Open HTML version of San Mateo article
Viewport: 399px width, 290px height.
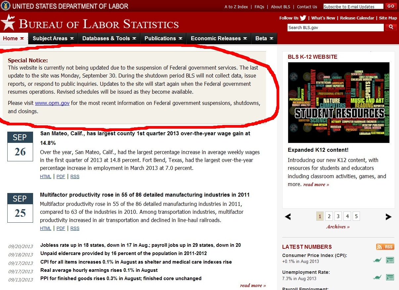(x=46, y=177)
